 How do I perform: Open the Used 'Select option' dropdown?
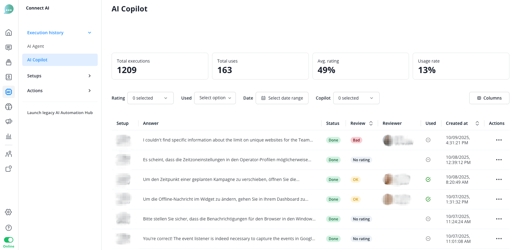pos(215,98)
